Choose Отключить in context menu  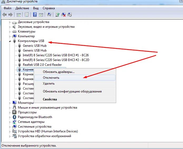point(75,78)
